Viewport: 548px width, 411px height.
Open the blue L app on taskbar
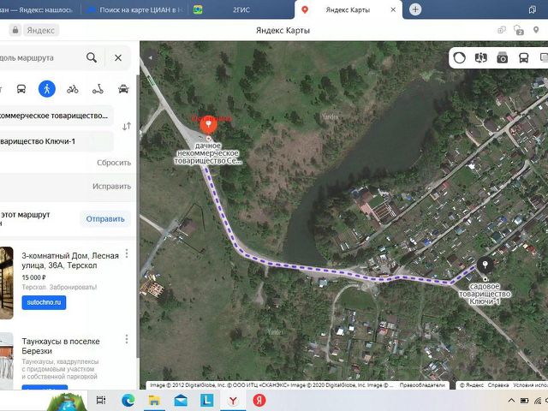pyautogui.click(x=207, y=400)
